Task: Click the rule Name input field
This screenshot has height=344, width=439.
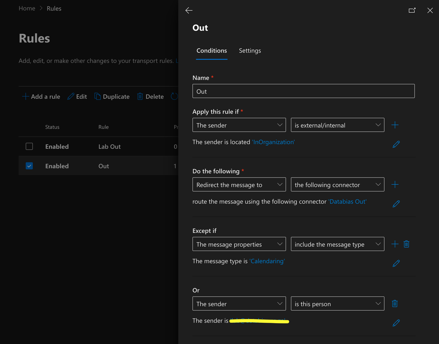Action: [303, 91]
